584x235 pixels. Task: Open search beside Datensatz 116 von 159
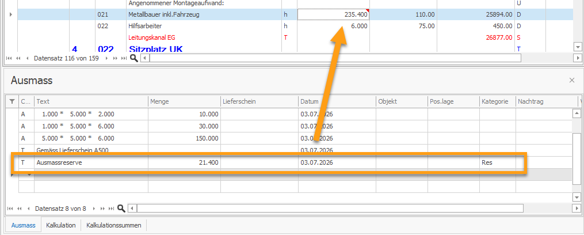(133, 58)
